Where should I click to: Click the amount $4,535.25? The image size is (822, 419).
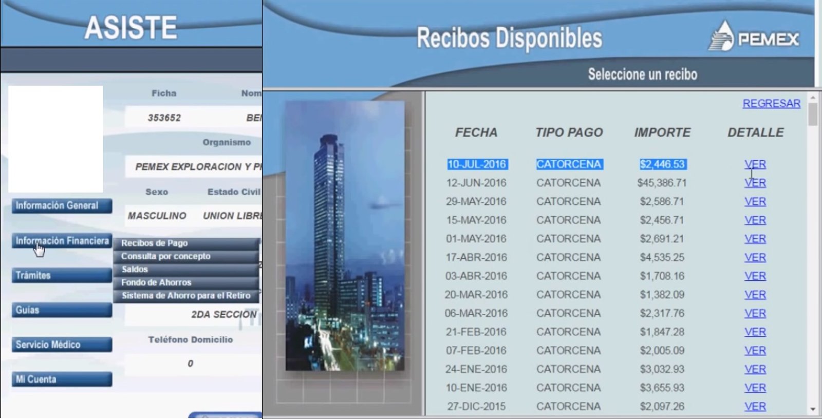click(x=662, y=258)
